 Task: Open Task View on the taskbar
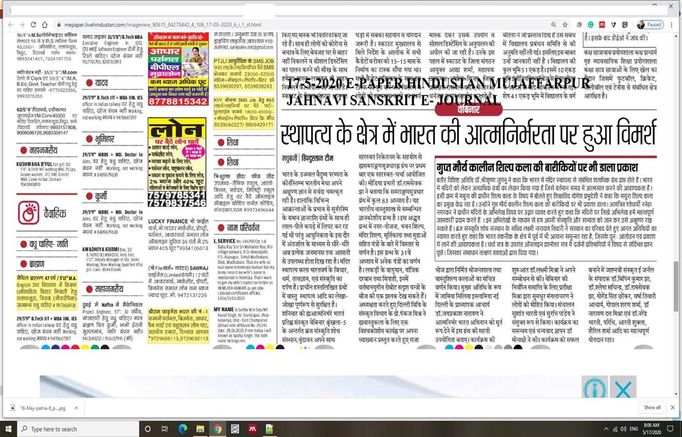point(165,429)
